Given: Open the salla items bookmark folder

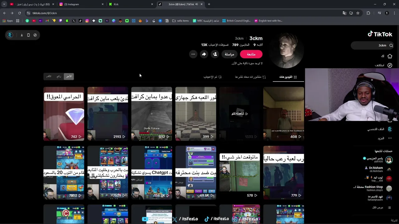Looking at the screenshot, I should 180,21.
